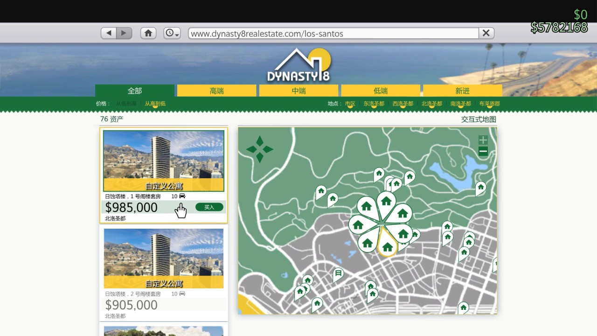Zoom out the map with the minus icon
This screenshot has height=336, width=597.
point(483,151)
